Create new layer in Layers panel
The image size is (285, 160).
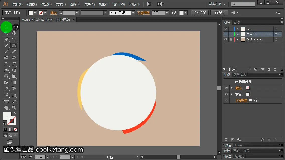point(269,69)
